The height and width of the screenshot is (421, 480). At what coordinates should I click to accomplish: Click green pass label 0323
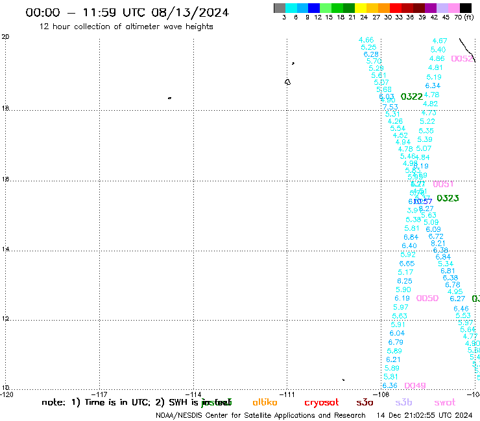[x=448, y=198]
